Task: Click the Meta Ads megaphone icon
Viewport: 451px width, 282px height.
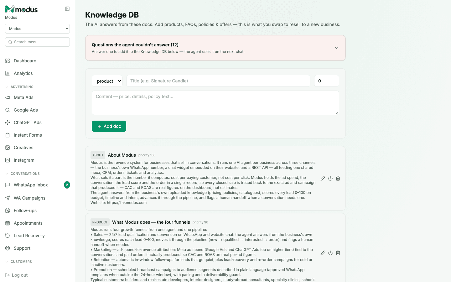Action: pyautogui.click(x=8, y=97)
